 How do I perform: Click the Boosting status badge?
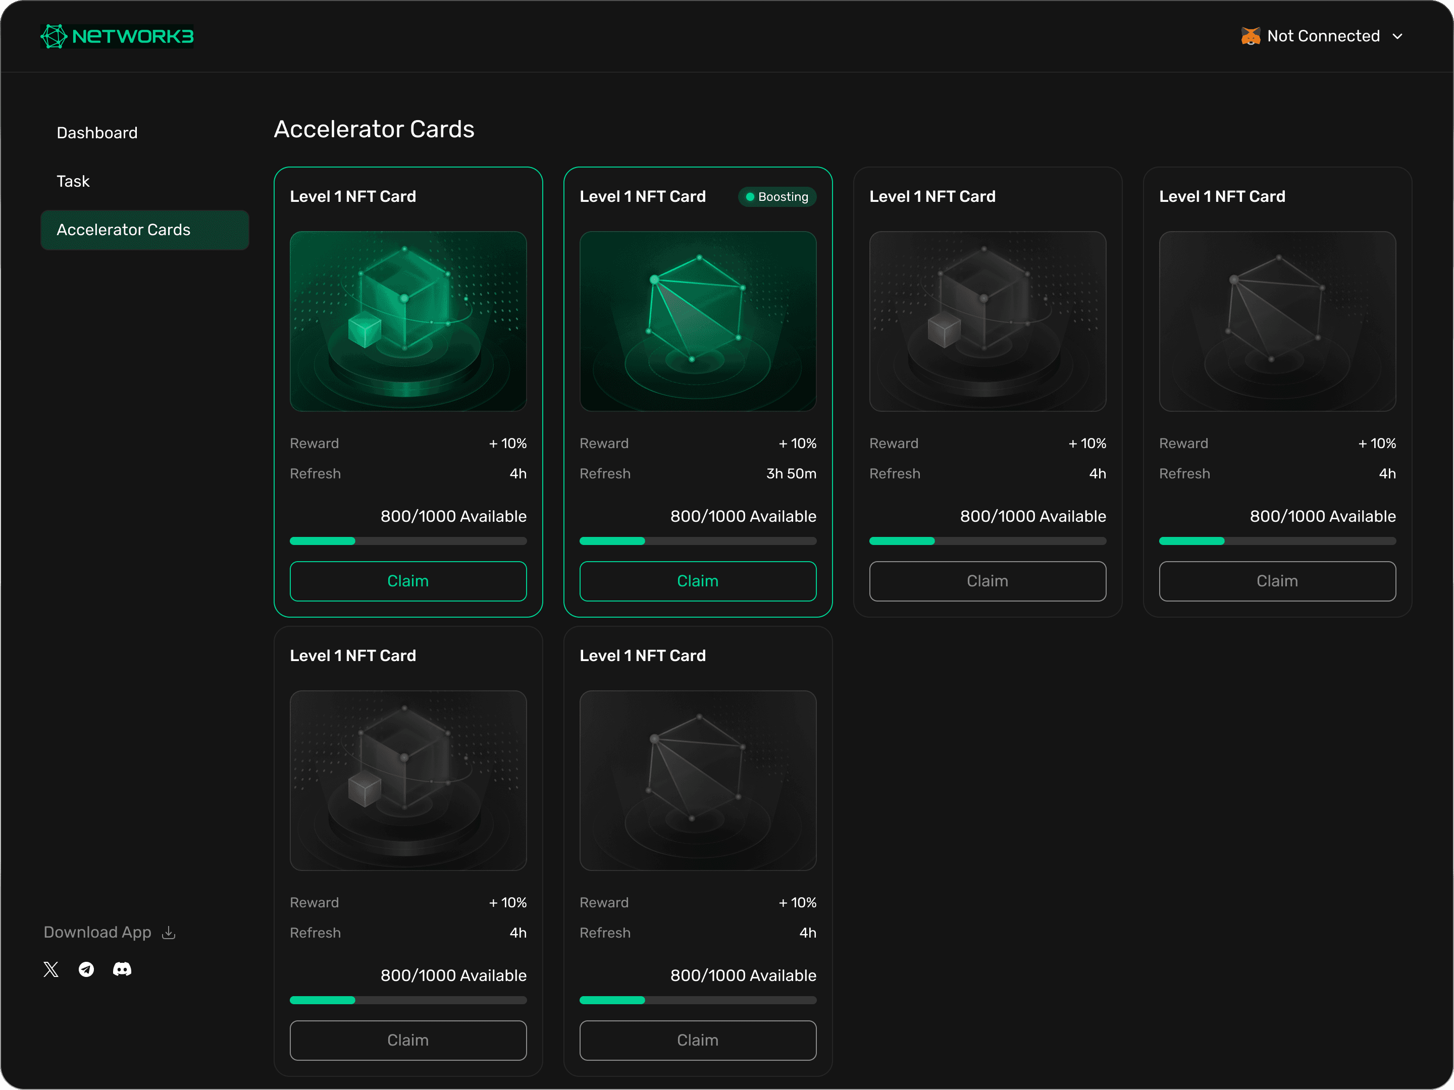[777, 197]
